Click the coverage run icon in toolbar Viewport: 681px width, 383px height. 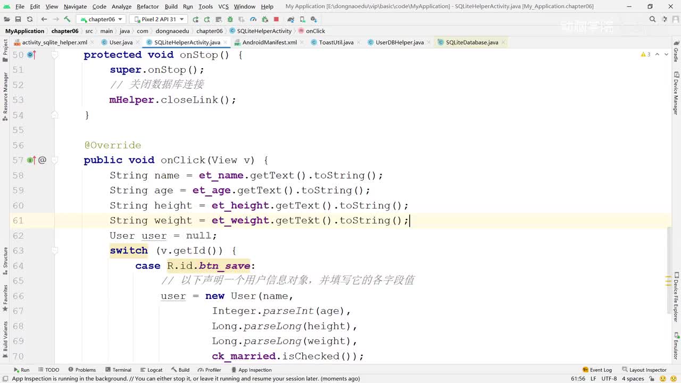[x=242, y=19]
